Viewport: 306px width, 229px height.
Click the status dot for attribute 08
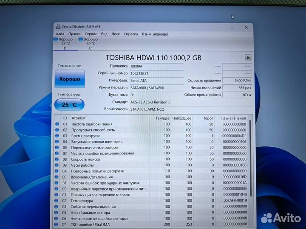57,159
